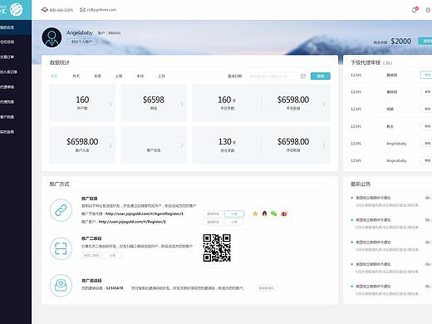Click the $6598.00 浮动收益 value
The height and width of the screenshot is (324, 432).
coord(293,142)
